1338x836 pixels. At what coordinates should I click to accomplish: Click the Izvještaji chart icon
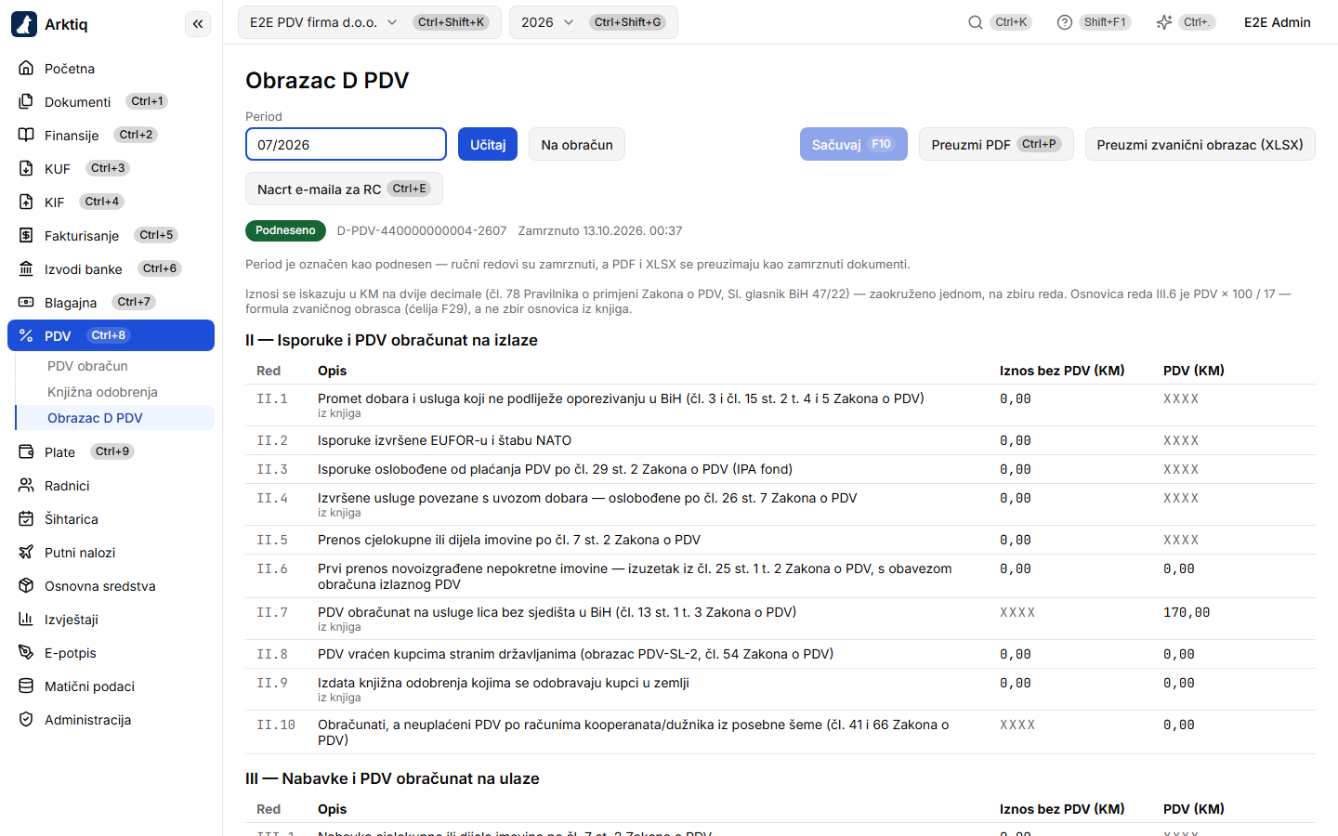(26, 620)
